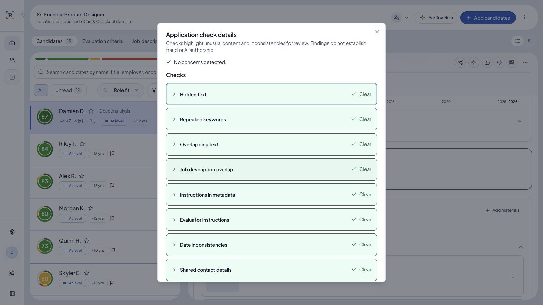This screenshot has height=305, width=543.
Task: Open the bug report icon
Action: click(12, 273)
